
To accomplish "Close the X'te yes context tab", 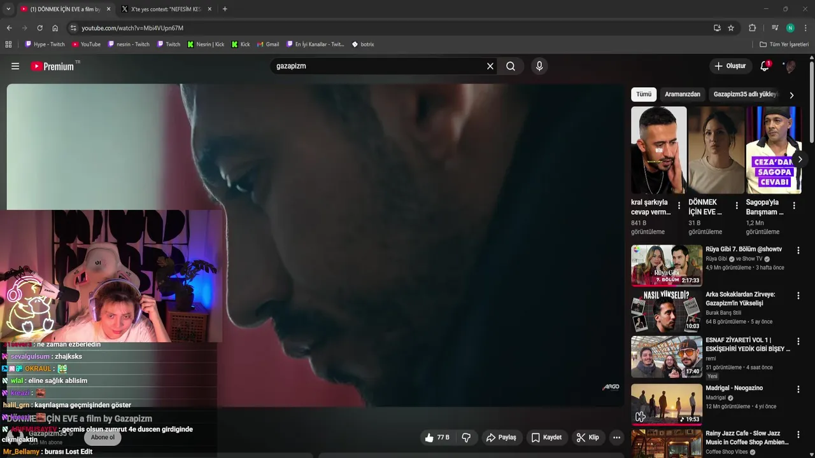I will [209, 9].
